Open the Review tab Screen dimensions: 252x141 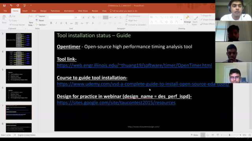coord(95,11)
